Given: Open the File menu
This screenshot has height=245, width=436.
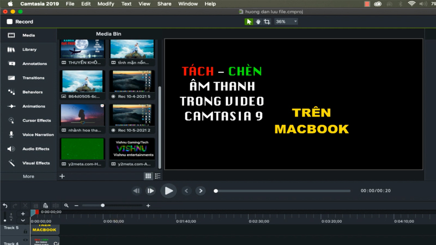Looking at the screenshot, I should point(70,4).
